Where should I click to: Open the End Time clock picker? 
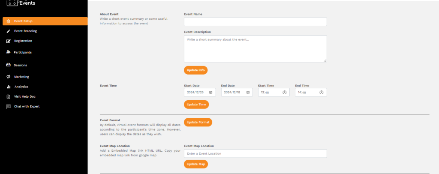pos(322,92)
